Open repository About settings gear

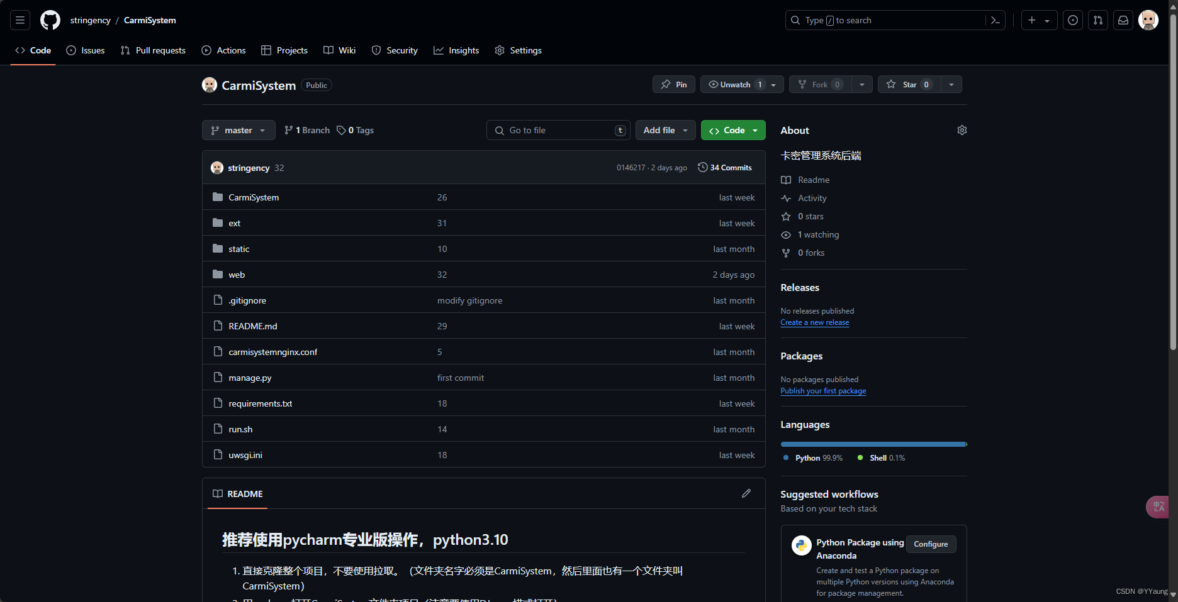[x=962, y=130]
